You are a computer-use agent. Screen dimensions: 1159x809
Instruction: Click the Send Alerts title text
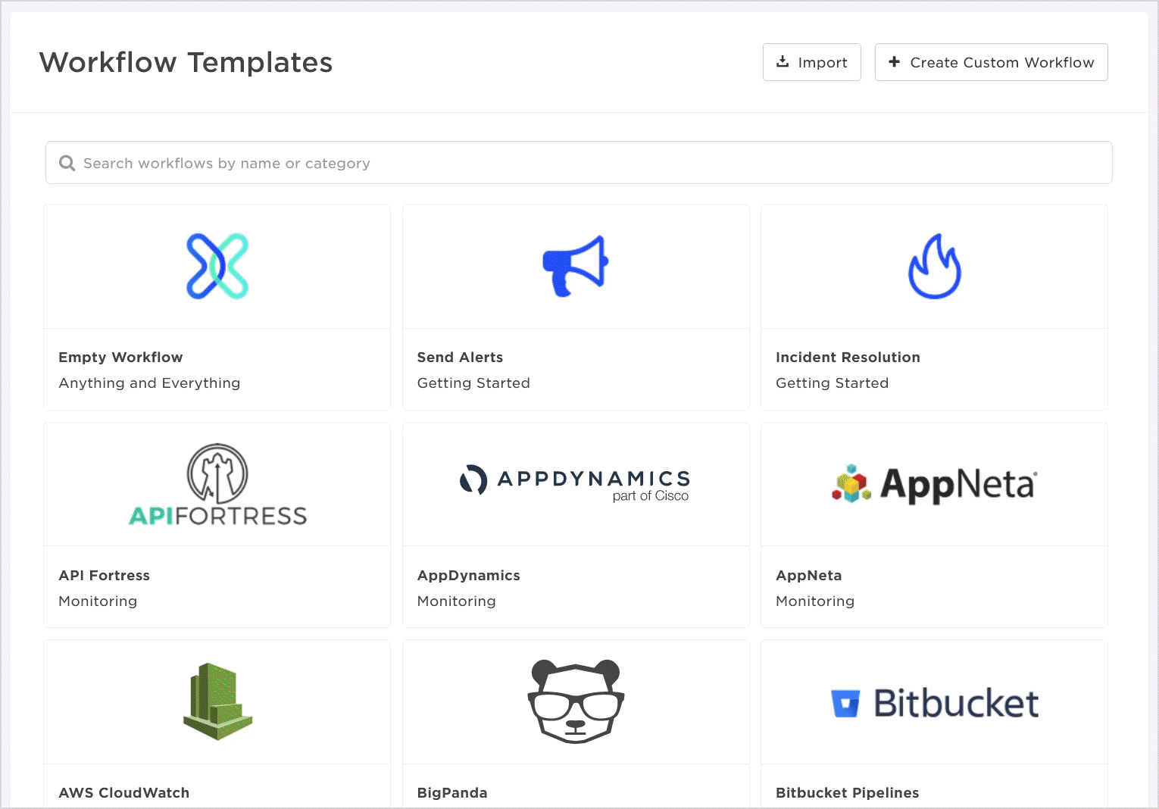[460, 358]
